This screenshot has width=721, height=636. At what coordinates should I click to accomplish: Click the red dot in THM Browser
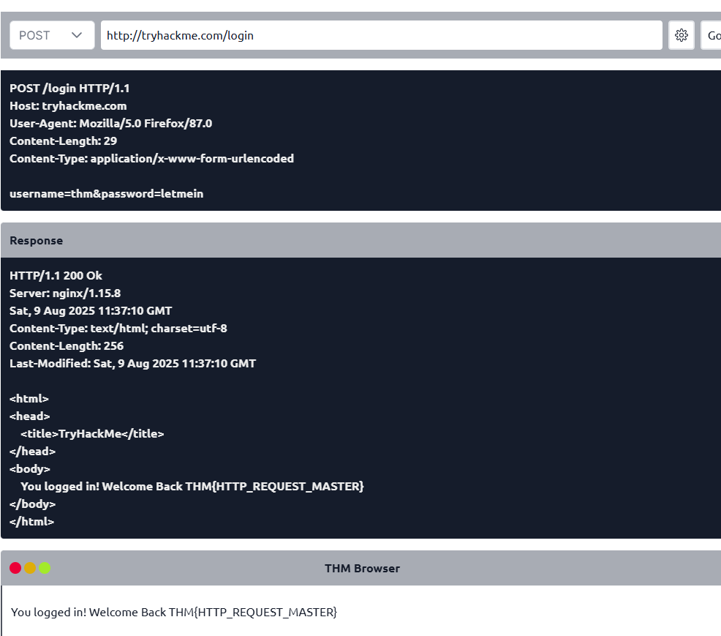pyautogui.click(x=15, y=568)
